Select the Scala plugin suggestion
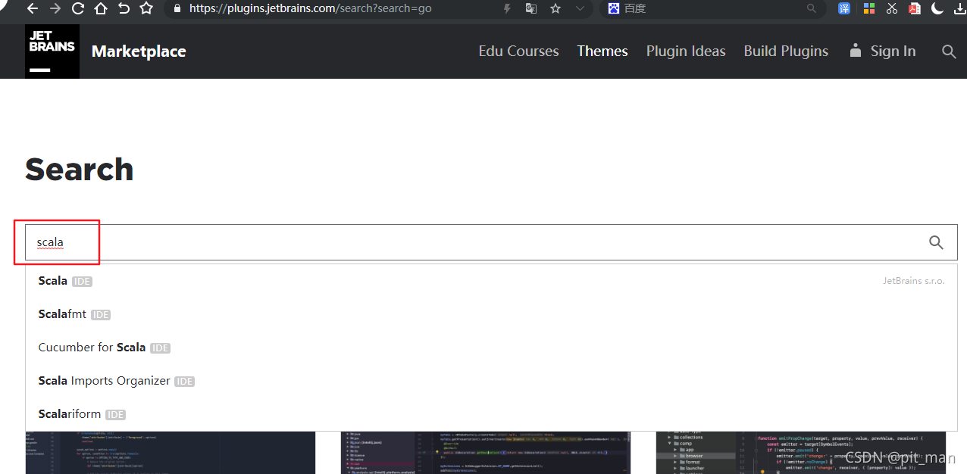Image resolution: width=967 pixels, height=474 pixels. (x=491, y=281)
